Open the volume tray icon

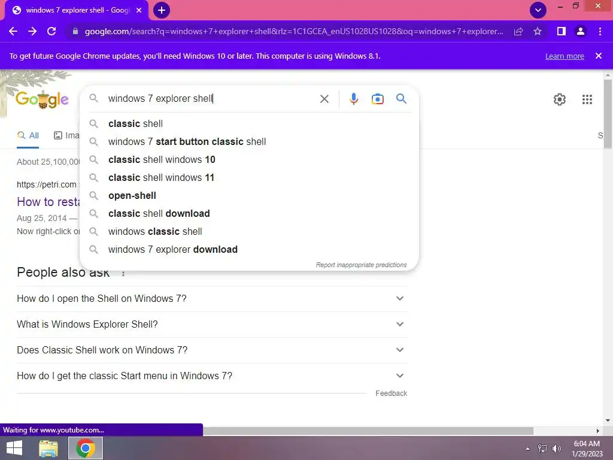[557, 449]
